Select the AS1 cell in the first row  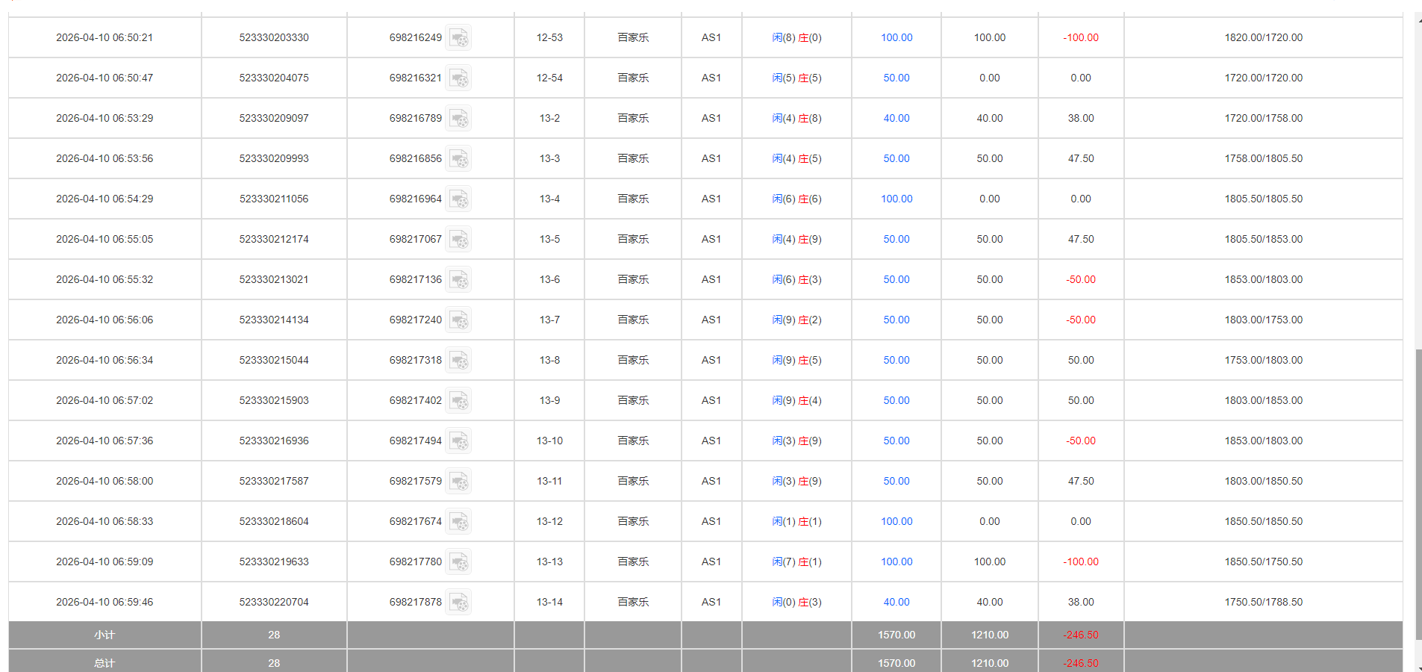[711, 37]
